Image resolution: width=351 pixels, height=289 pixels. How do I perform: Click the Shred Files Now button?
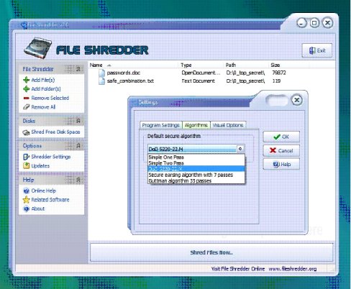click(211, 252)
